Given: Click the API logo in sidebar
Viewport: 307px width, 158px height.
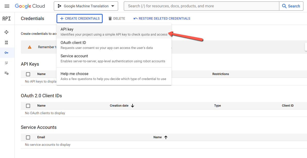Looking at the screenshot, I should [x=6, y=18].
